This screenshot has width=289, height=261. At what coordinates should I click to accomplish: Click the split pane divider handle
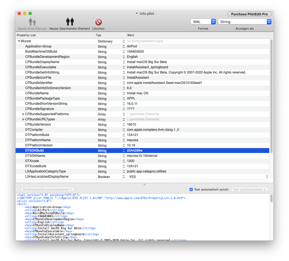(144, 184)
